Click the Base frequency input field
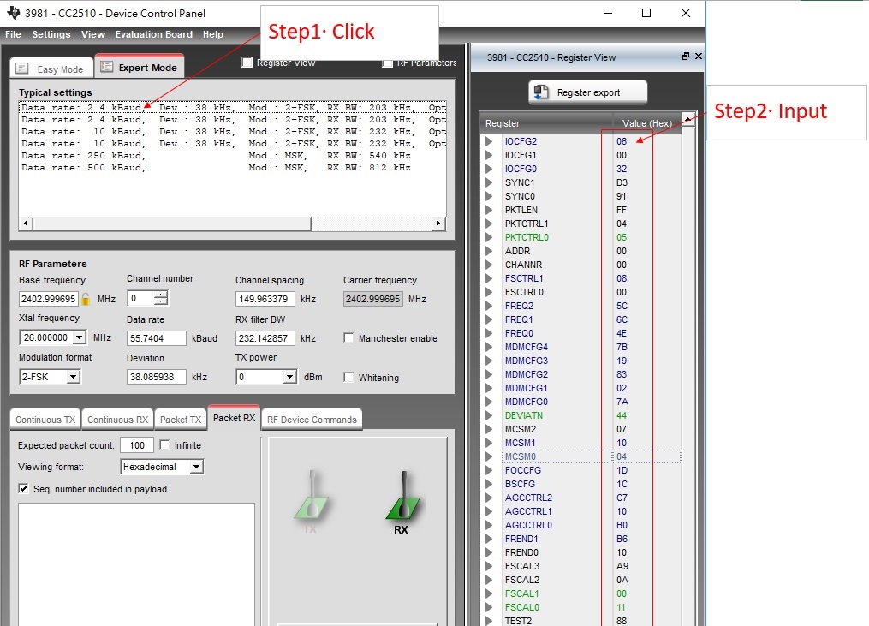Viewport: 869px width, 626px height. [x=48, y=299]
